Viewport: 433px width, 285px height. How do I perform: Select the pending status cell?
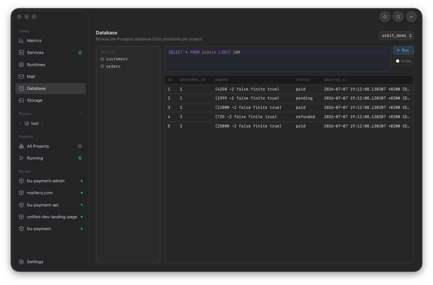pyautogui.click(x=304, y=98)
